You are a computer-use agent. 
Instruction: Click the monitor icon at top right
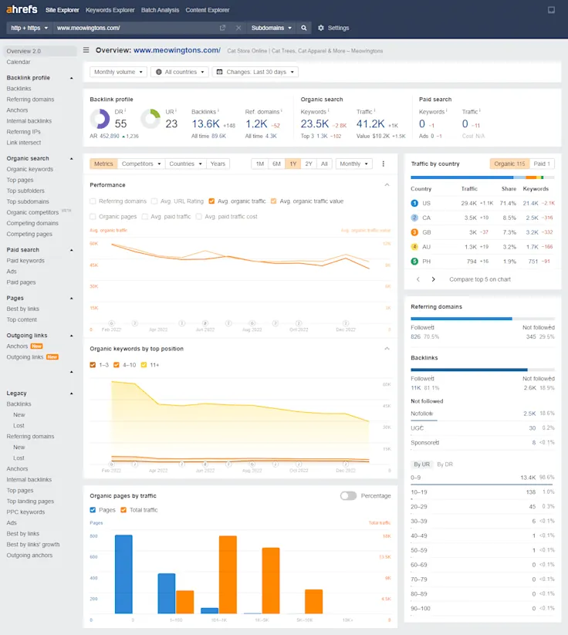(551, 10)
